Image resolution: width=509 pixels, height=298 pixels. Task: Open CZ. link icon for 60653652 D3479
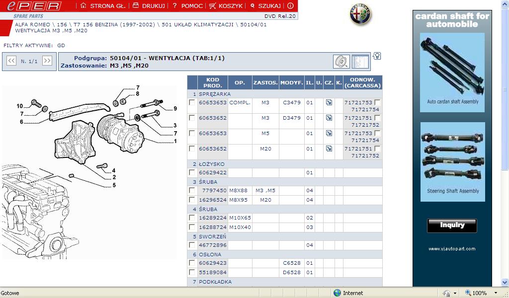pos(329,118)
